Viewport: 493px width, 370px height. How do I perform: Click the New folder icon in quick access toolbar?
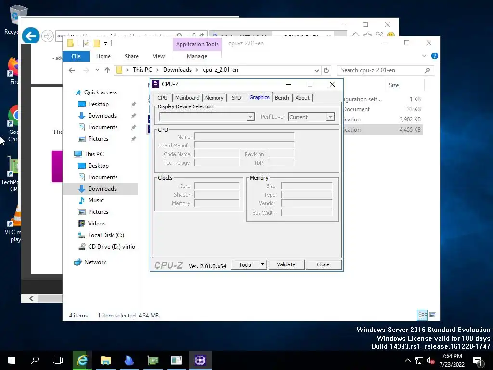pos(97,43)
